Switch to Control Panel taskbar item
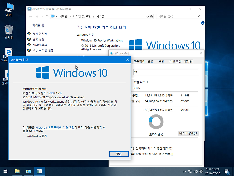The height and width of the screenshot is (176, 234). (28, 171)
